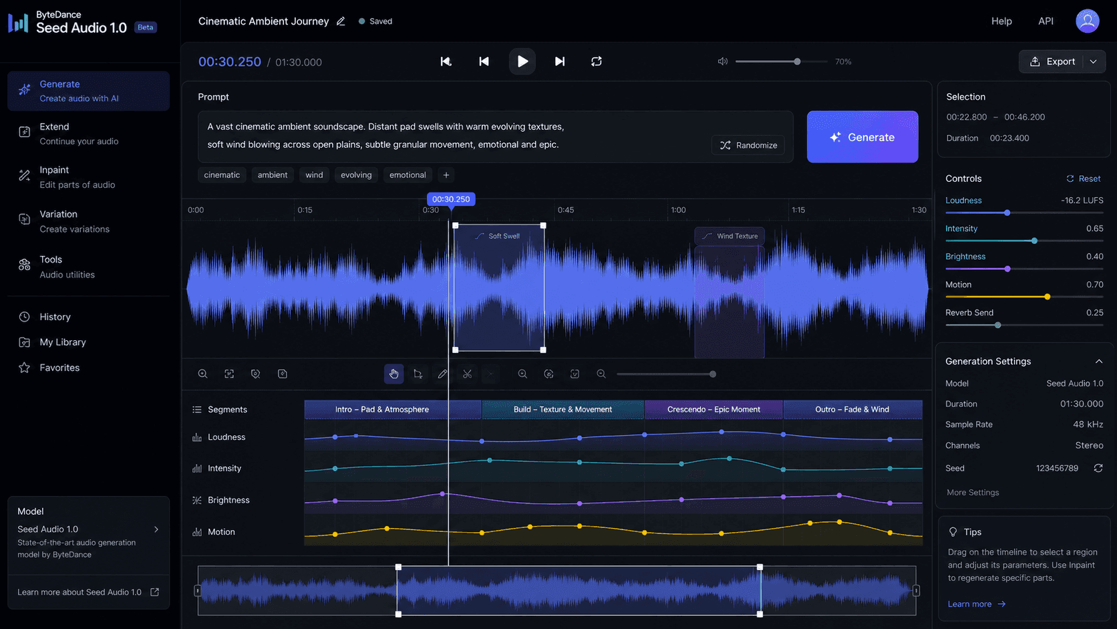This screenshot has height=629, width=1117.
Task: Collapse the Generation Settings panel
Action: [1098, 361]
